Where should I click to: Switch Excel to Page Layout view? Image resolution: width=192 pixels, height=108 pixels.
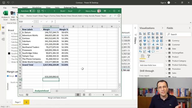click(84, 95)
